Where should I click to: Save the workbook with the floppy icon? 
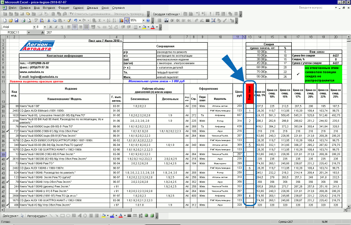coord(16,20)
